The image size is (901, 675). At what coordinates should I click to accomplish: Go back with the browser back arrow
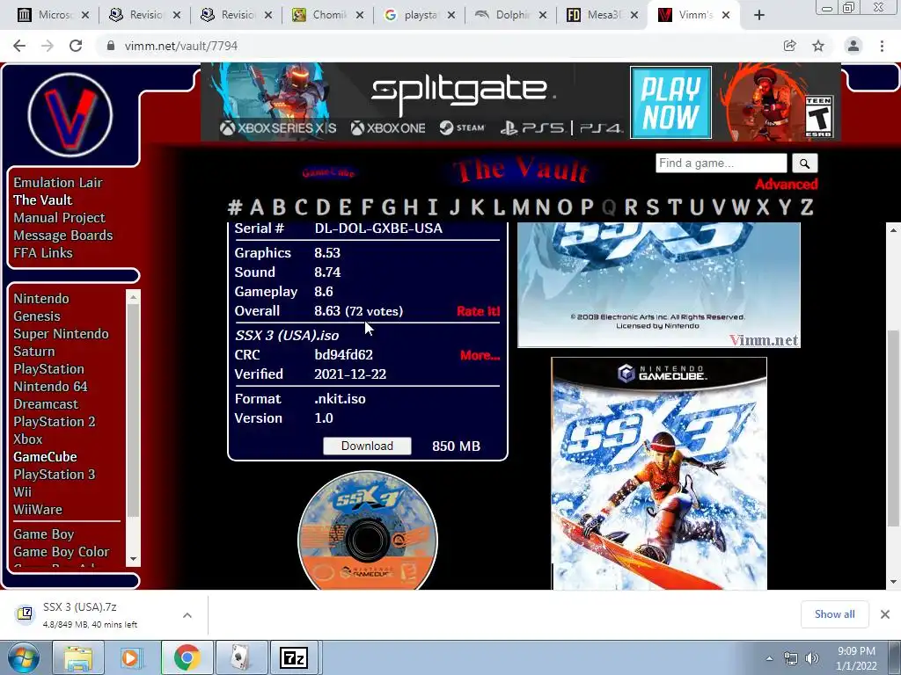[x=19, y=46]
